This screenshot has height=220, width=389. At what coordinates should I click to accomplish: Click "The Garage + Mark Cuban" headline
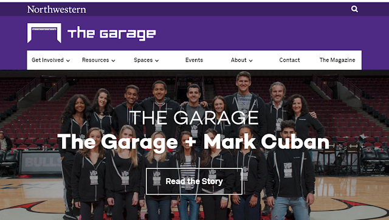pos(193,142)
